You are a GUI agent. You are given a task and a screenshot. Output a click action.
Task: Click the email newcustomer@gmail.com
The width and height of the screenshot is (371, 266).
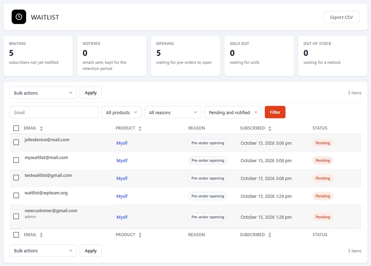(51, 210)
